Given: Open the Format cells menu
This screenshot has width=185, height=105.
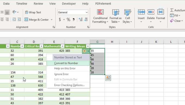Looking at the screenshot, I should 161,16.
